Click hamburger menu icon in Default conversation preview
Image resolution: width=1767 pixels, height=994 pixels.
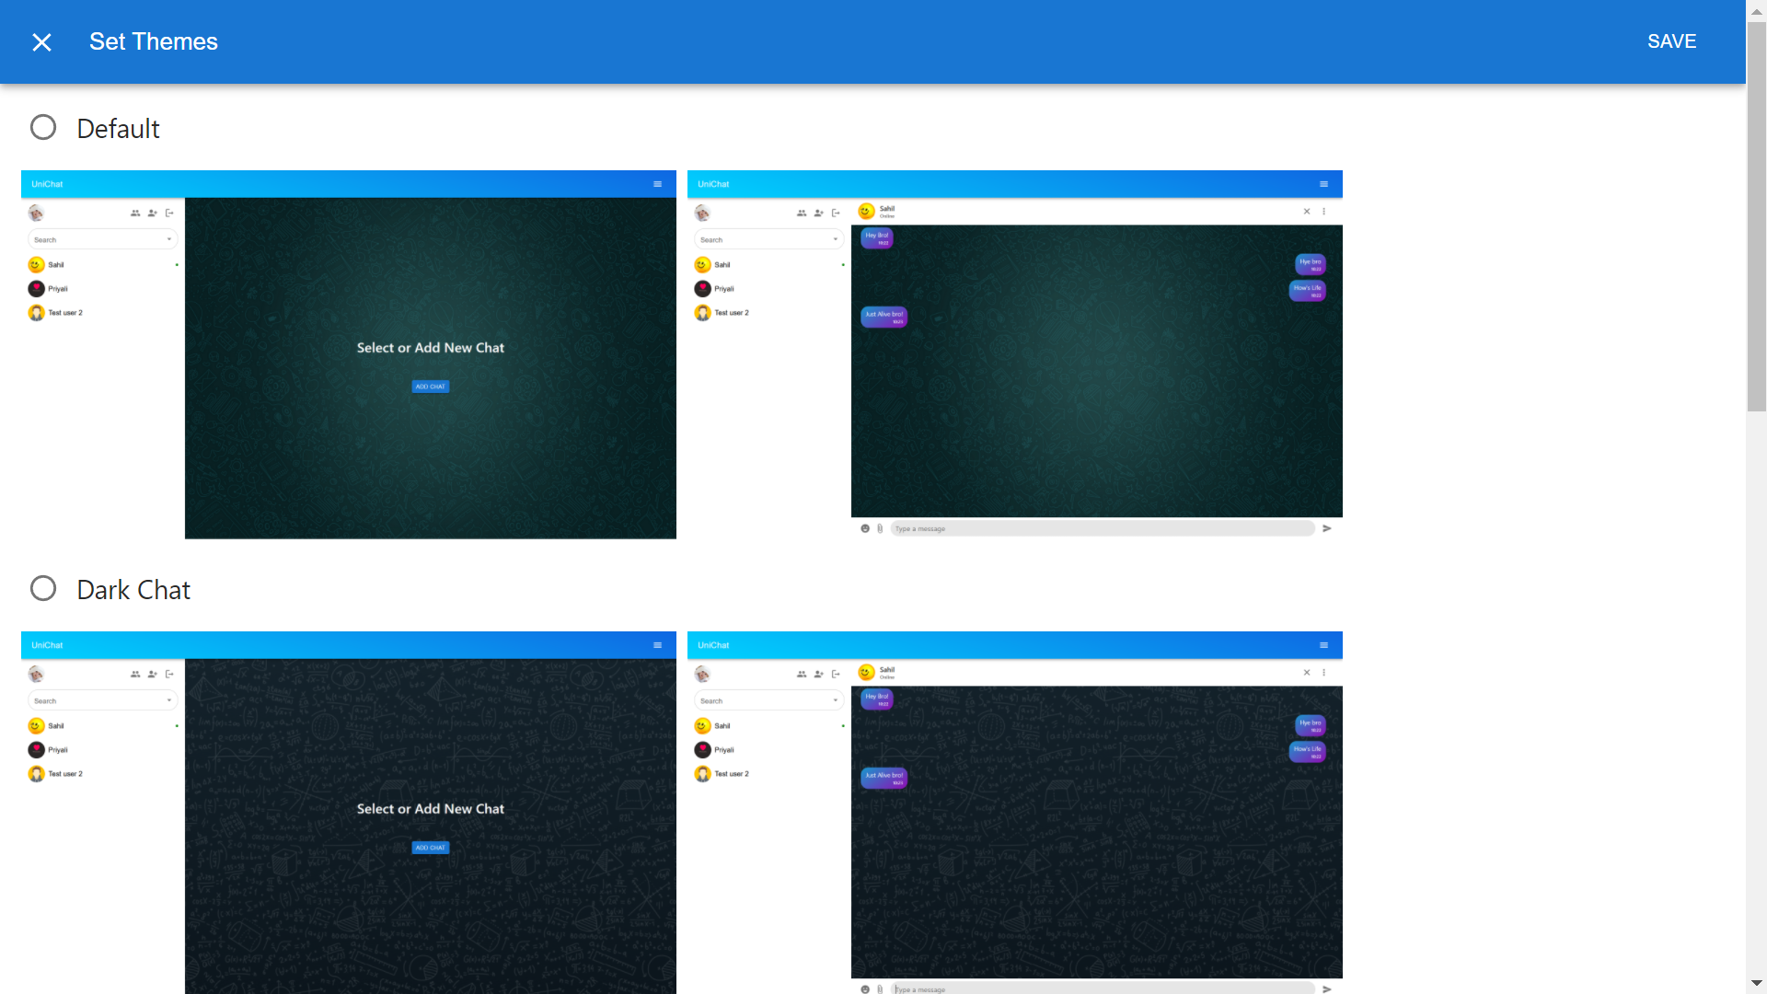tap(1323, 184)
